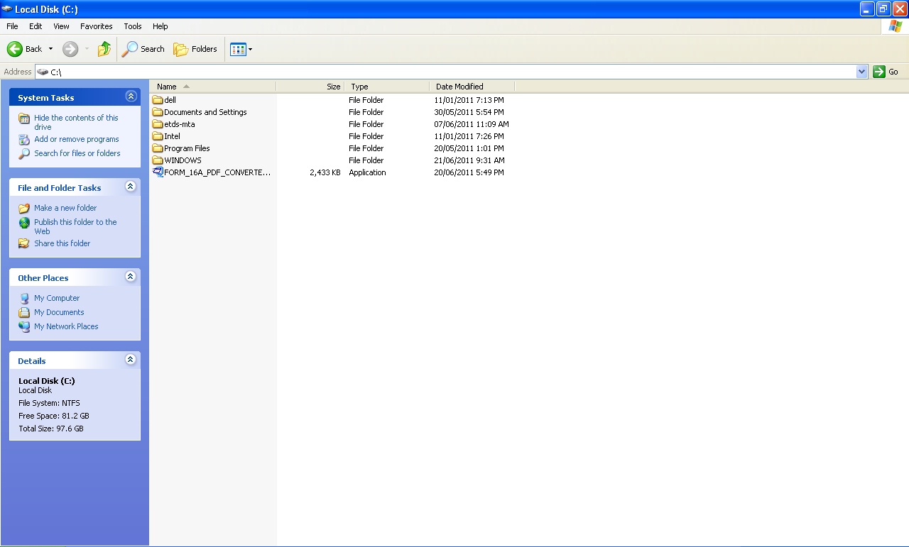Click the My Network Places icon
Viewport: 909px width, 547px height.
[x=24, y=327]
